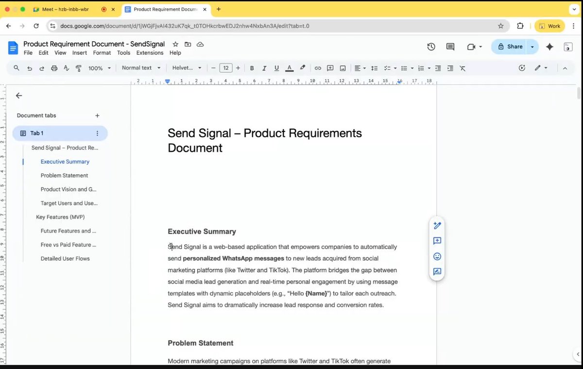
Task: Toggle numbered list
Action: coord(421,68)
